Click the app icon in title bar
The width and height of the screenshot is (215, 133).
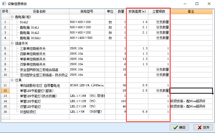4,4
